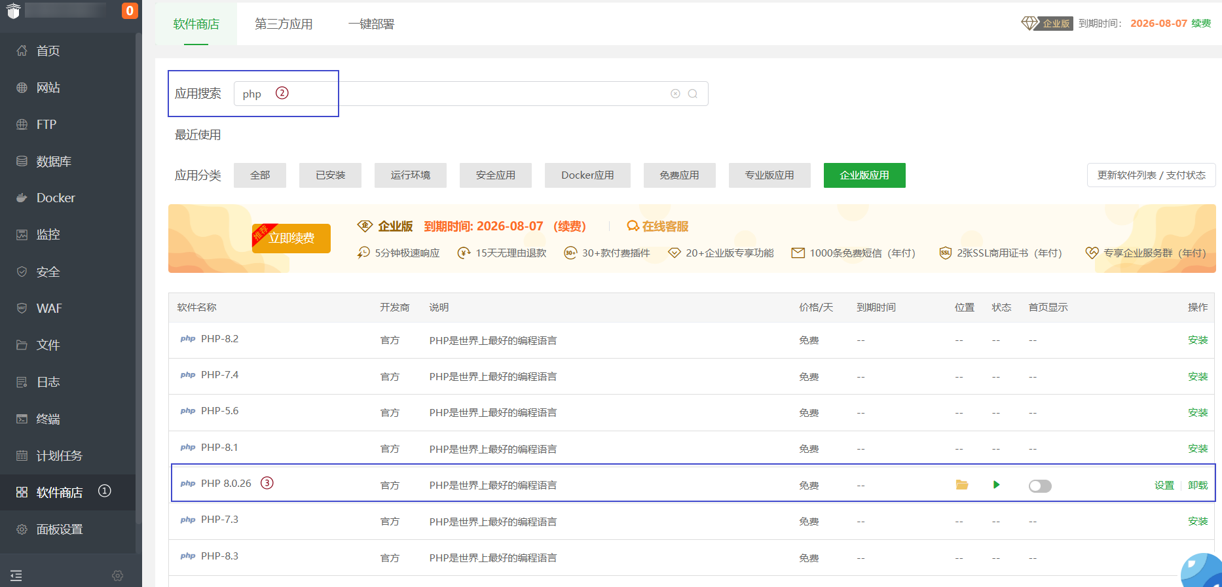Image resolution: width=1222 pixels, height=587 pixels.
Task: Open the WAF sidebar item
Action: click(x=49, y=308)
